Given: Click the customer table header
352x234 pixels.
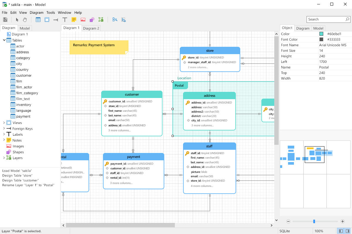Looking at the screenshot, I should tap(132, 94).
